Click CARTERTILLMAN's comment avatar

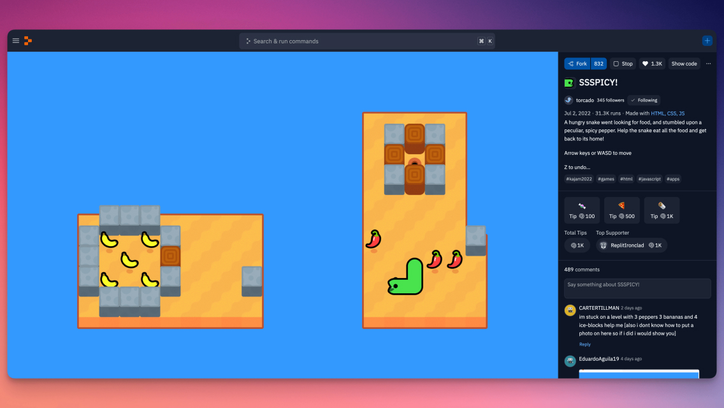pos(569,310)
